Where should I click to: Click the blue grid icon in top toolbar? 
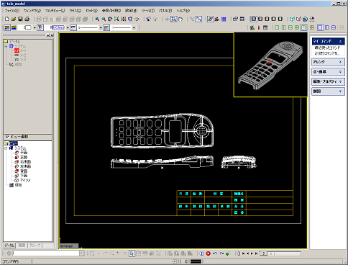point(224,19)
